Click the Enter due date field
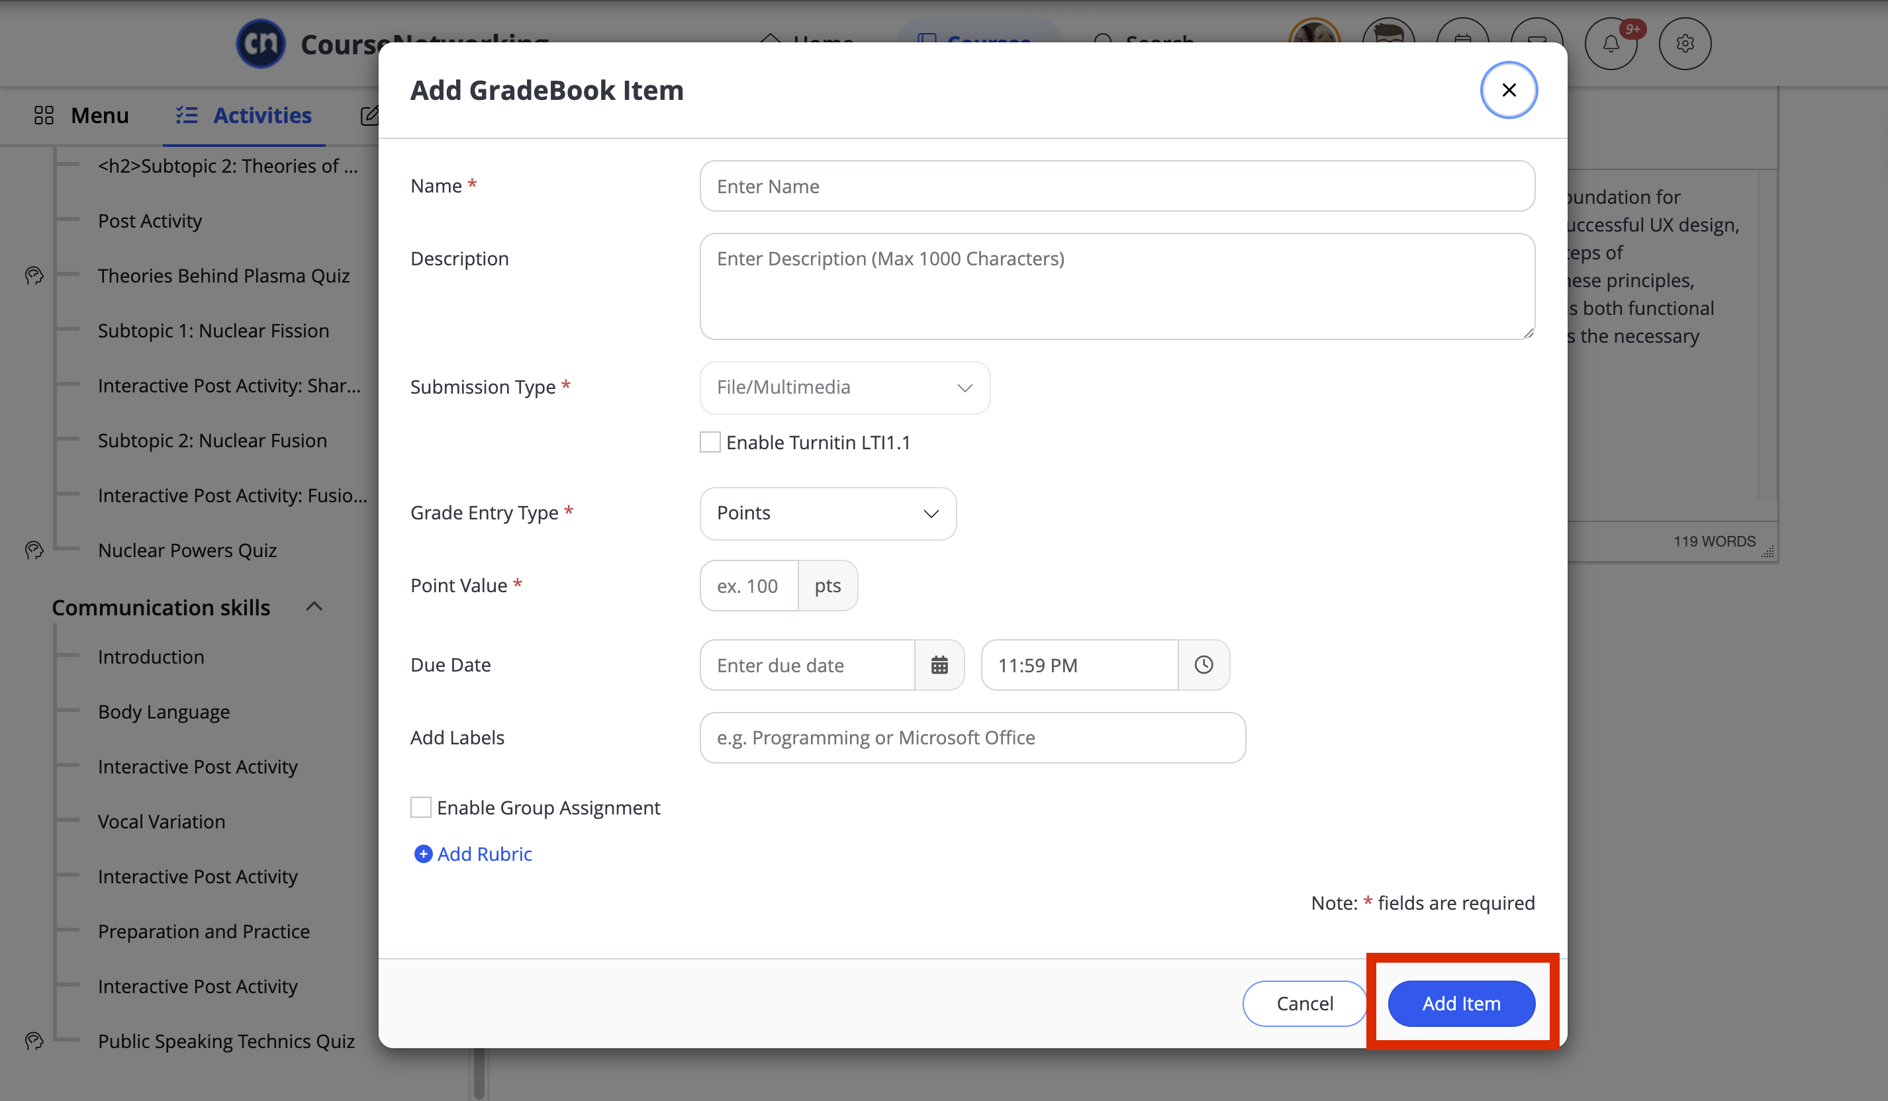Image resolution: width=1888 pixels, height=1101 pixels. tap(807, 665)
